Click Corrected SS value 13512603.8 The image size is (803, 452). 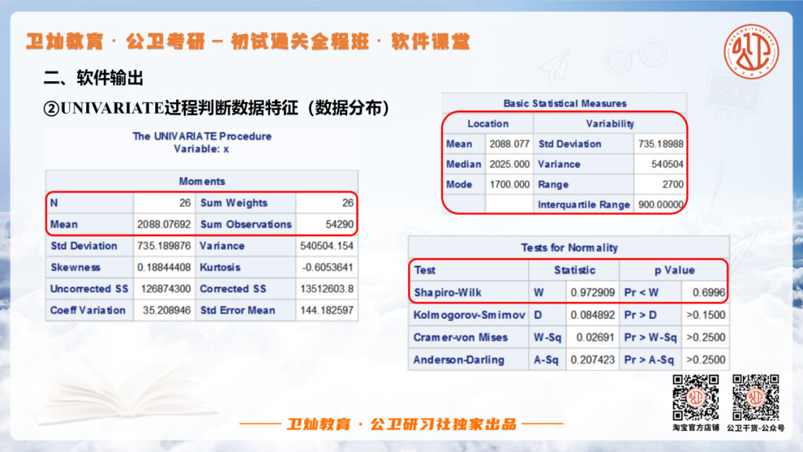point(326,288)
